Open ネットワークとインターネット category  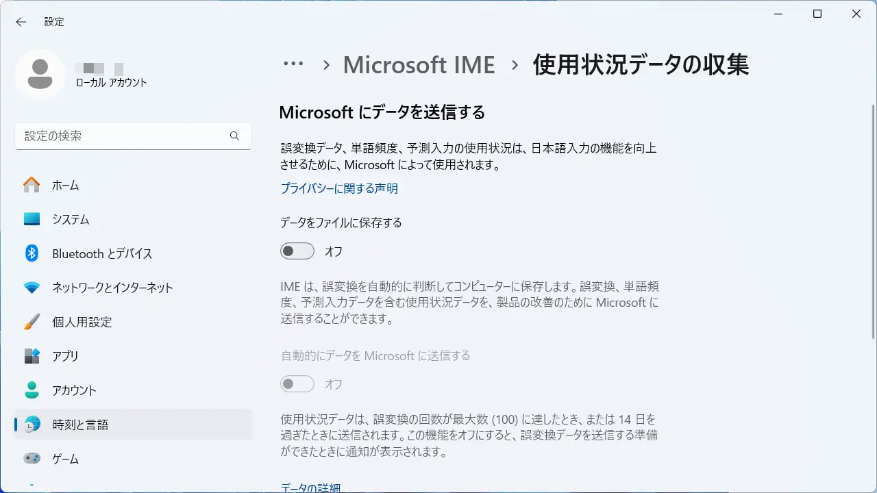pyautogui.click(x=133, y=288)
